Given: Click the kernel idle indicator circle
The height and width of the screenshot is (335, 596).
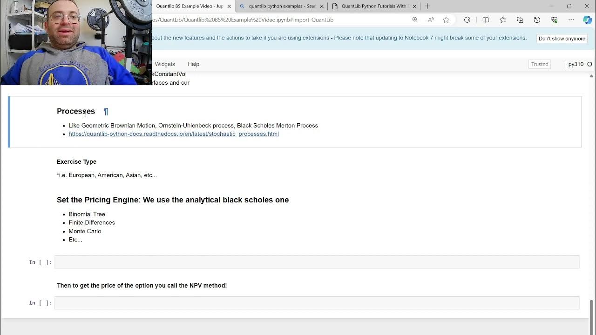Looking at the screenshot, I should point(589,64).
